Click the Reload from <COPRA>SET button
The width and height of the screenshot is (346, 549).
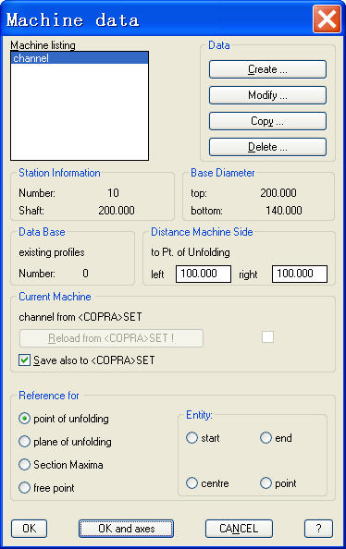[111, 338]
